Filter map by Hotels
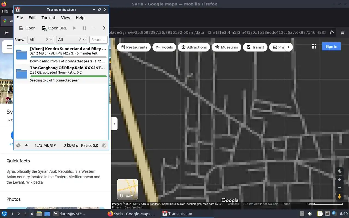The height and width of the screenshot is (218, 349). tap(164, 47)
